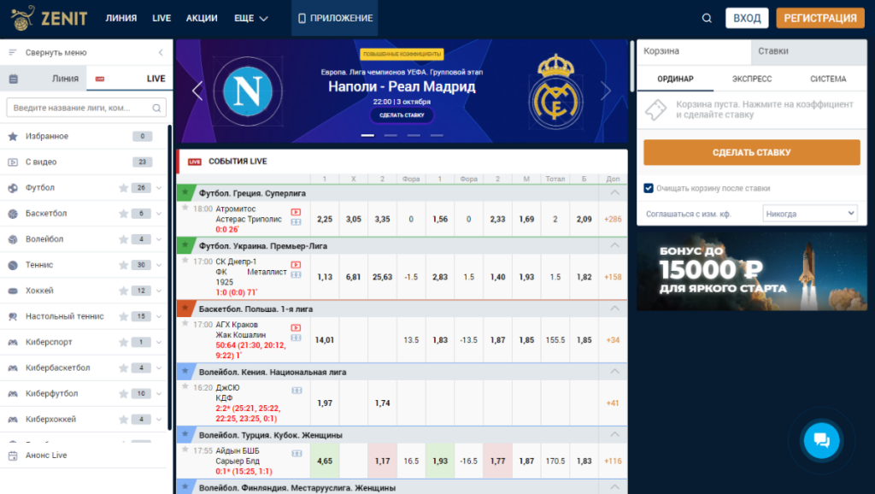The image size is (875, 494).
Task: Click the С видео video icon
Action: pos(13,162)
